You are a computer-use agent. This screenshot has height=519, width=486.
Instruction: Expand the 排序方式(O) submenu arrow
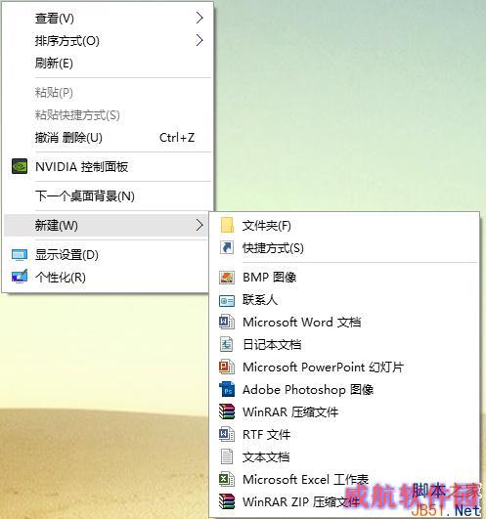pyautogui.click(x=199, y=40)
